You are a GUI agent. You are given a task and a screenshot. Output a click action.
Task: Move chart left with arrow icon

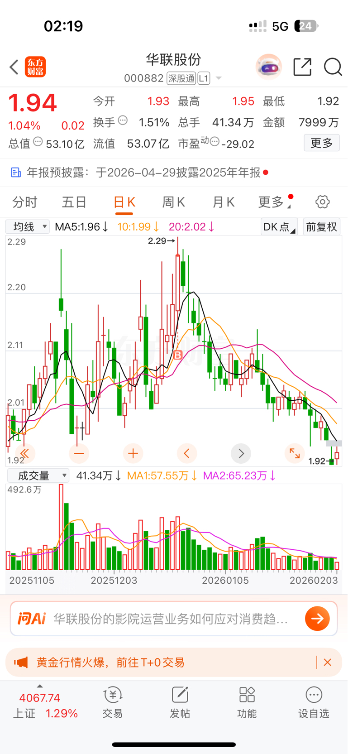(x=187, y=453)
